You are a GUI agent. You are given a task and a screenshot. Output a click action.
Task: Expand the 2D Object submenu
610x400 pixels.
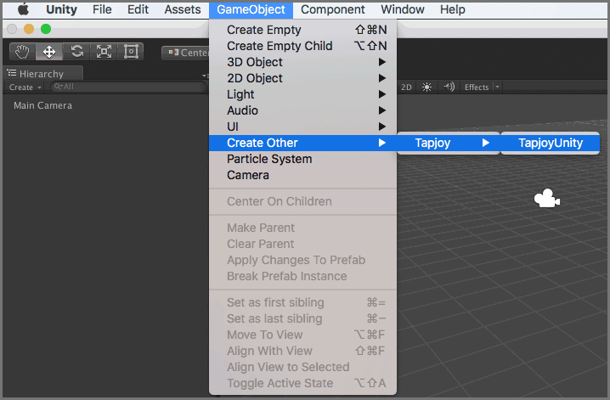coord(302,78)
